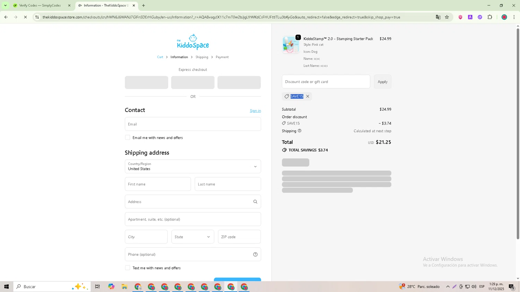Open Chrome's three-dot menu
This screenshot has height=292, width=520.
click(x=514, y=17)
